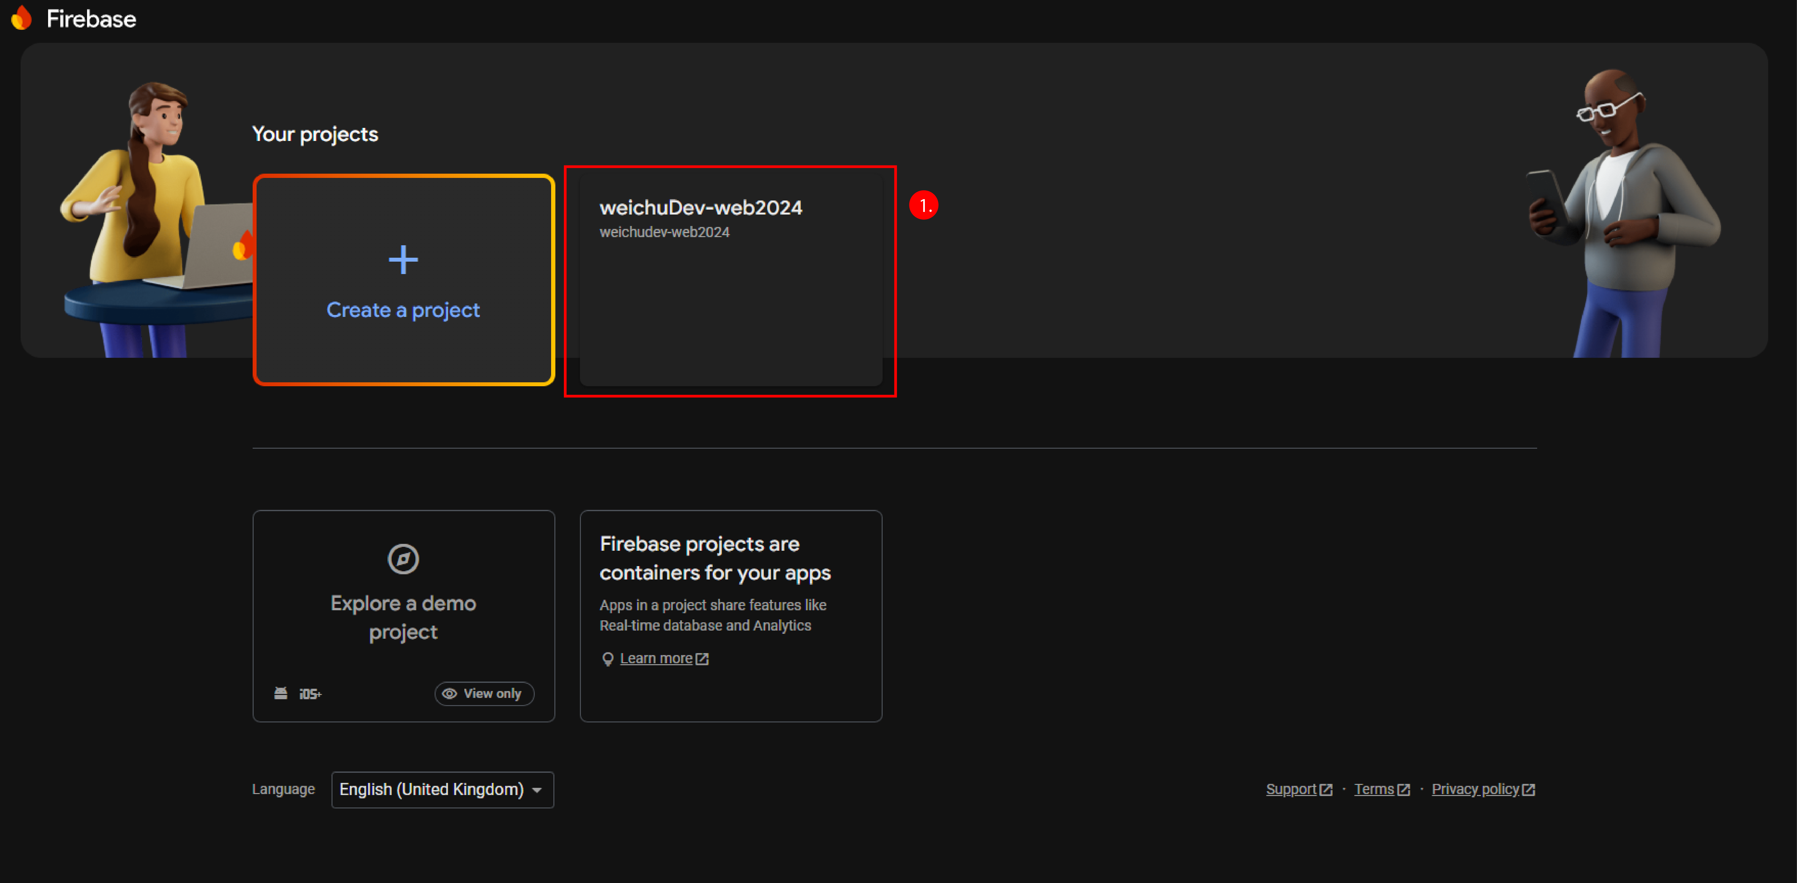Click the iOS+ icon on demo card

coord(311,694)
